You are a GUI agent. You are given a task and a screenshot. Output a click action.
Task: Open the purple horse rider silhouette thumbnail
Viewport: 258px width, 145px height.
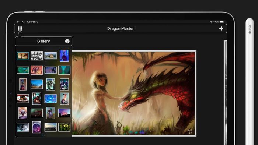point(50,70)
